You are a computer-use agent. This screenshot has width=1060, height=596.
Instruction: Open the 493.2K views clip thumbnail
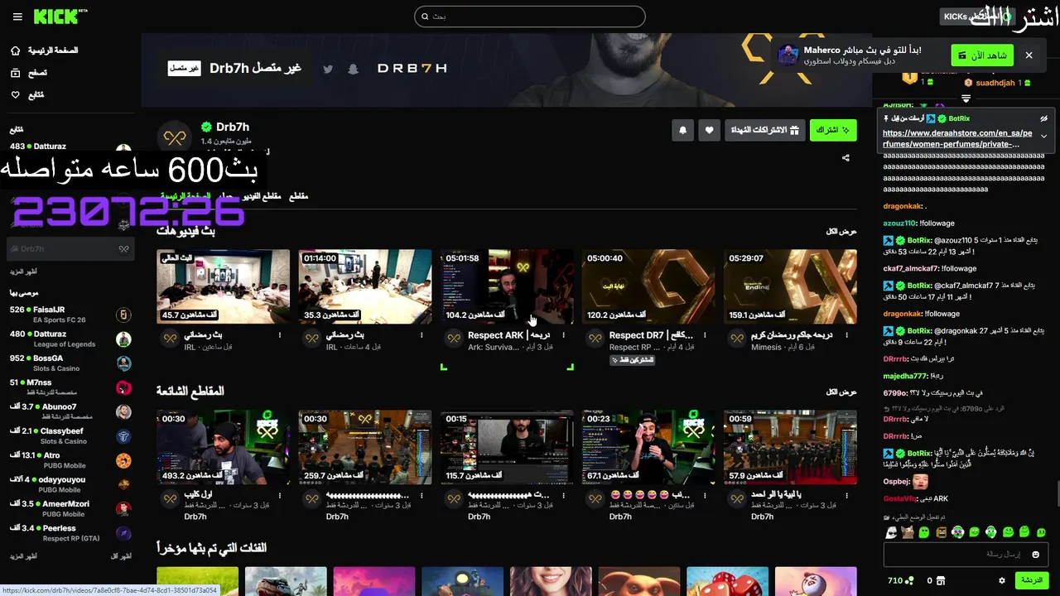(x=224, y=447)
